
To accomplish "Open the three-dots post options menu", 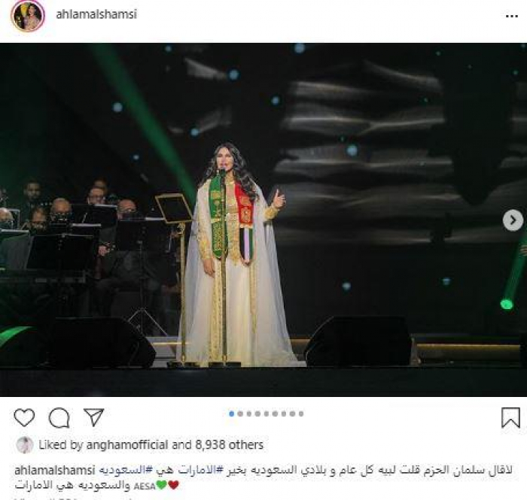I will pyautogui.click(x=511, y=16).
